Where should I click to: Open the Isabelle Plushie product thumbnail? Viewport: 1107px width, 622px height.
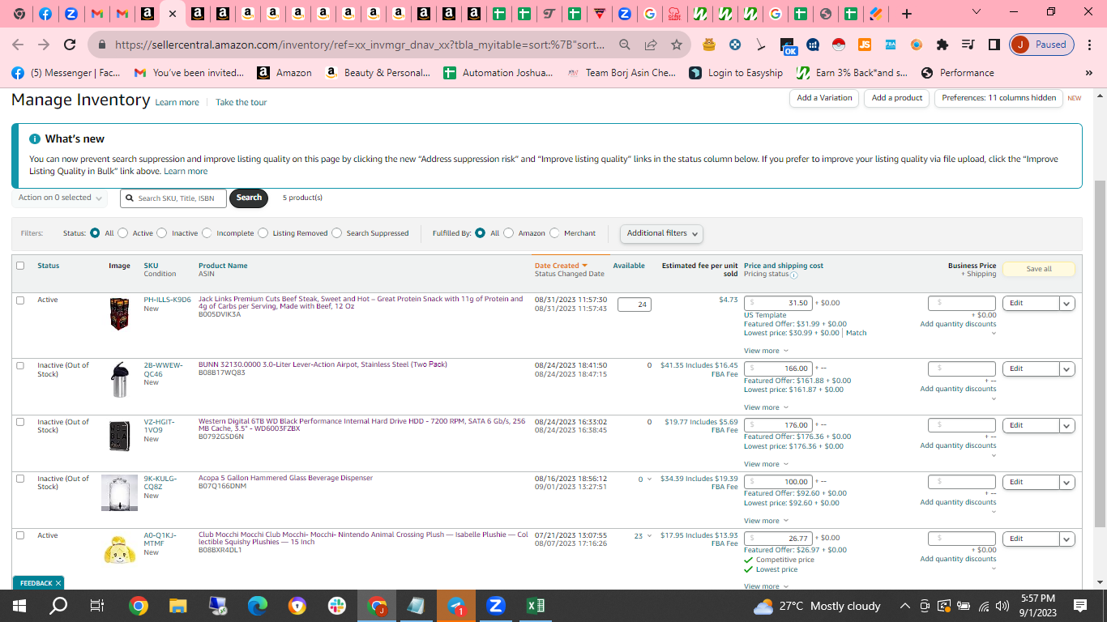[119, 550]
